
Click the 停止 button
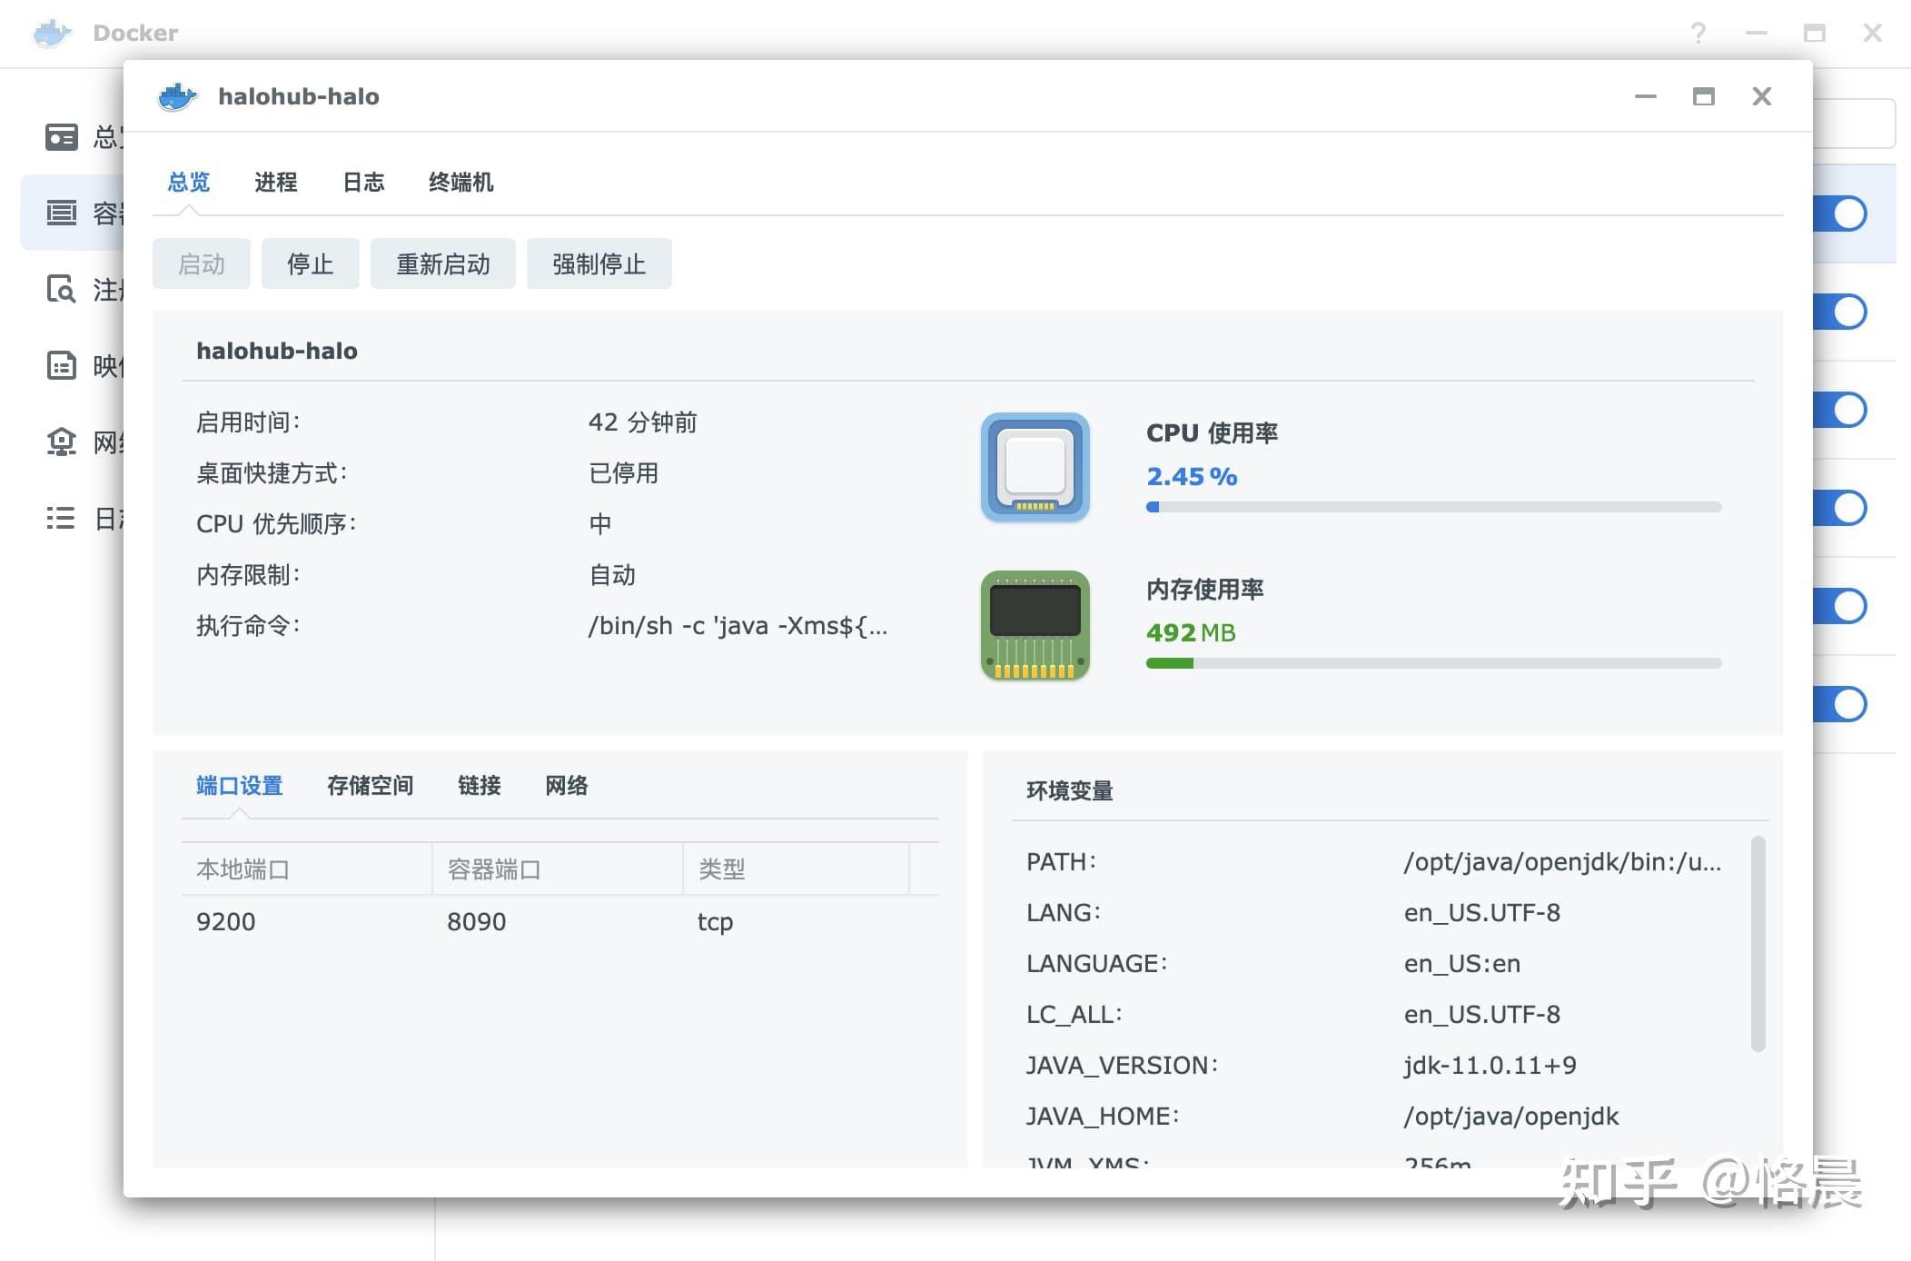tap(311, 263)
